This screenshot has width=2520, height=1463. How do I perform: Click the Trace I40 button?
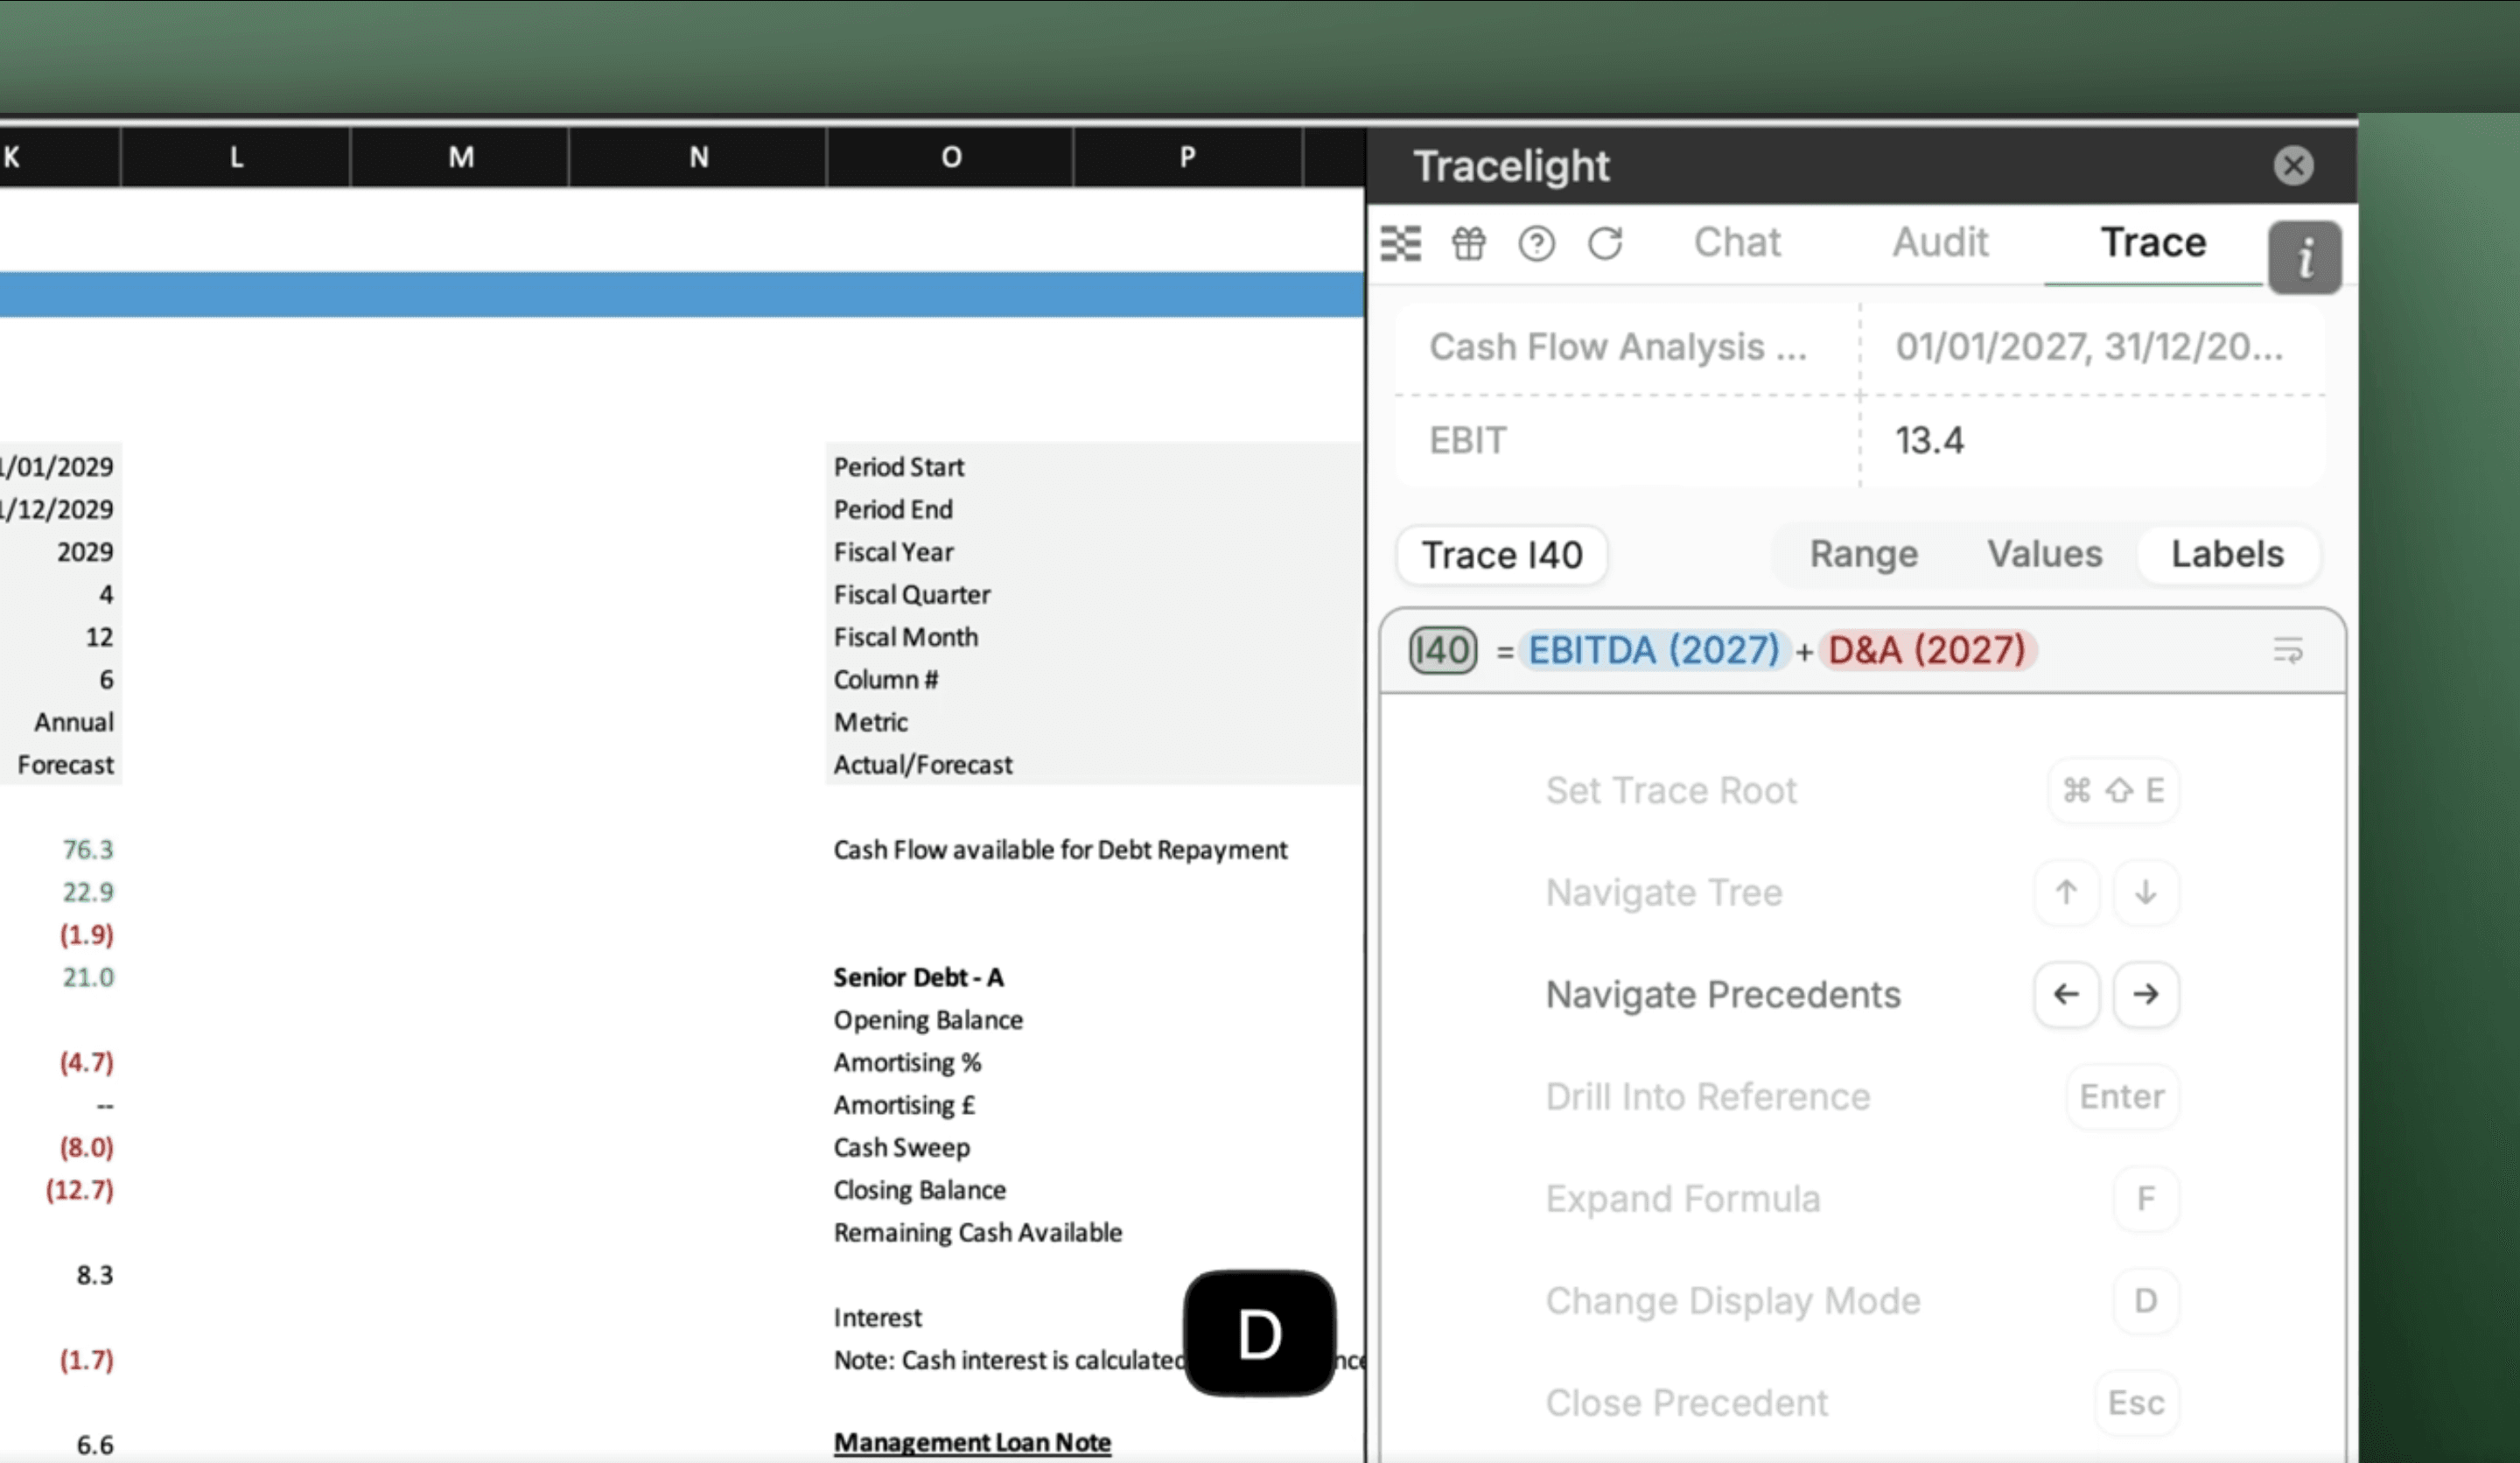coord(1502,555)
